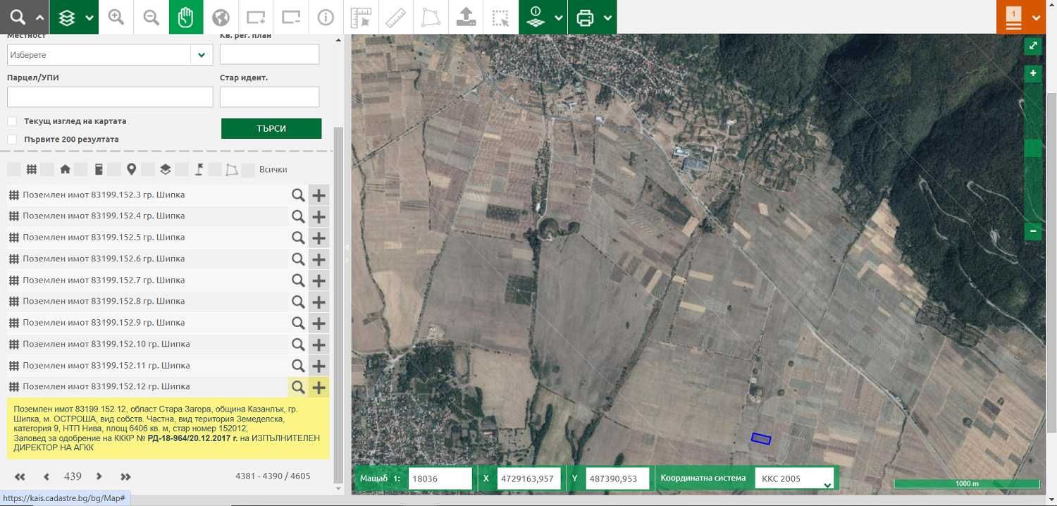Image resolution: width=1057 pixels, height=506 pixels.
Task: Select the zoom in magnifier tool
Action: [x=116, y=17]
